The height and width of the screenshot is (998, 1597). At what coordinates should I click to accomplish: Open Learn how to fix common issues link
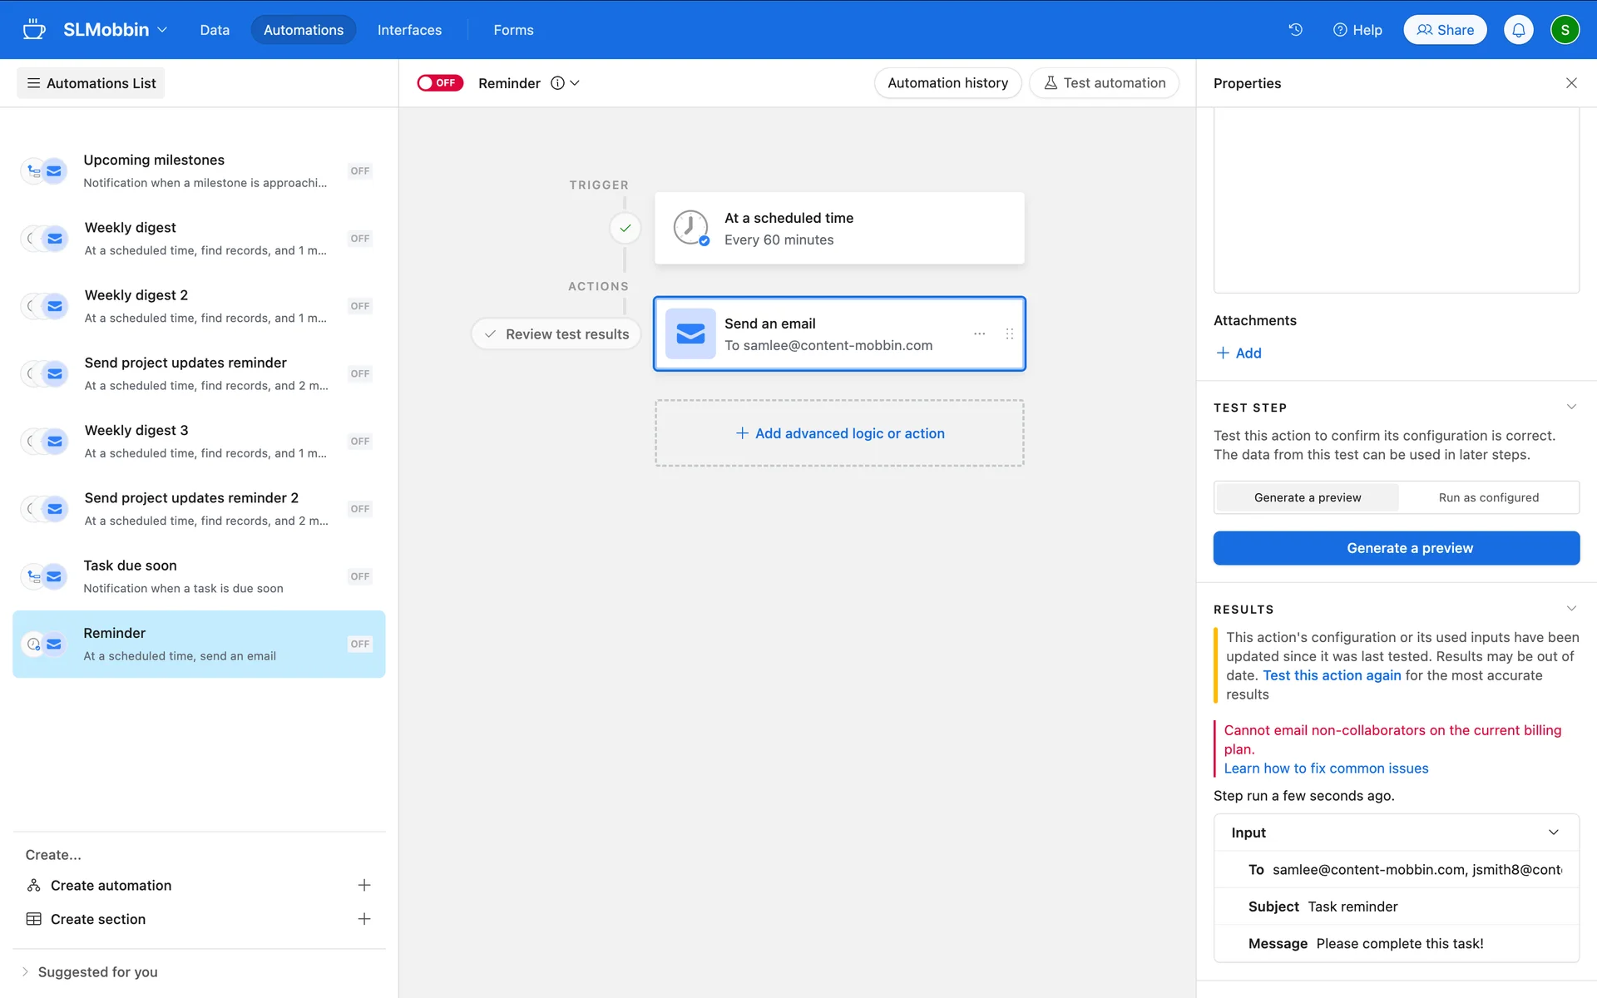1326,768
